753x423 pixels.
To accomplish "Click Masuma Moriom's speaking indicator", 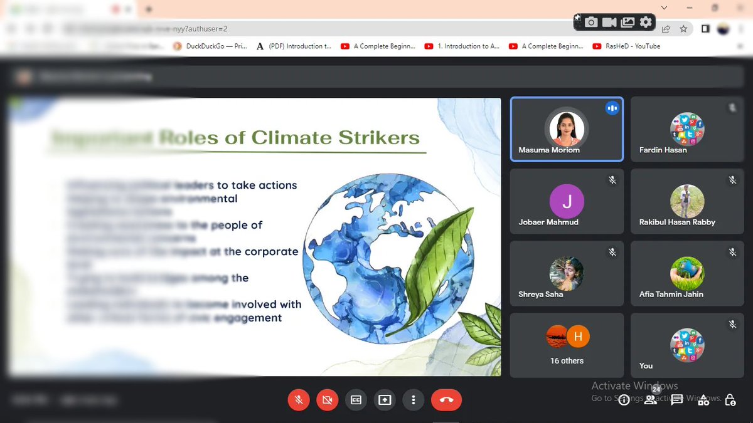I will 612,108.
